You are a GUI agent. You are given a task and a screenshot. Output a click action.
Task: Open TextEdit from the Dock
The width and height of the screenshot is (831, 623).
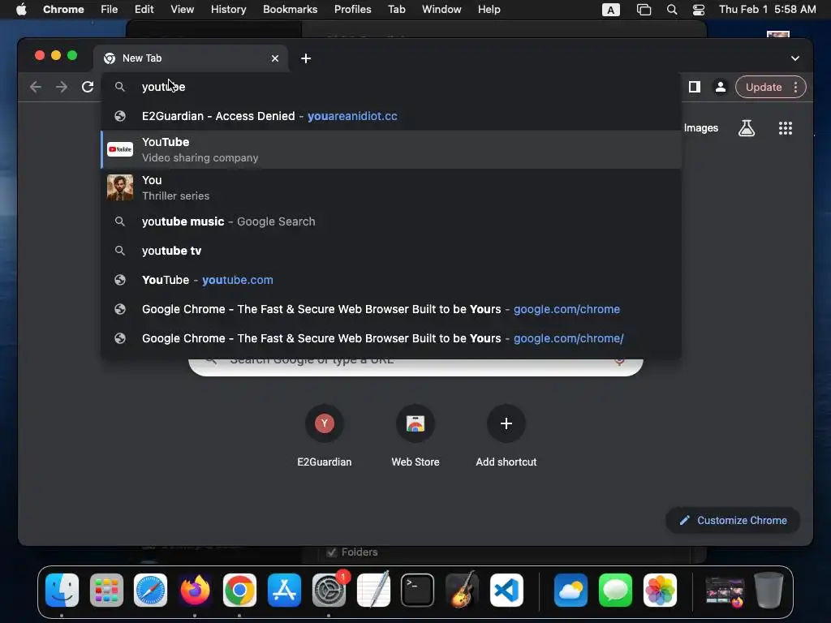[x=373, y=591]
